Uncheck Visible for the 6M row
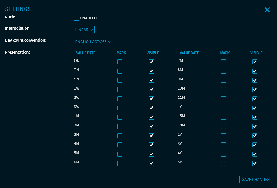 pyautogui.click(x=151, y=163)
